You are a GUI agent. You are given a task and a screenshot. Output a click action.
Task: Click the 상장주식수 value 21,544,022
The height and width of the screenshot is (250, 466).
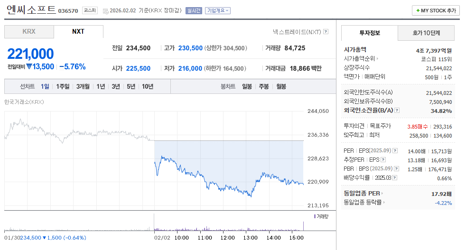coord(439,68)
